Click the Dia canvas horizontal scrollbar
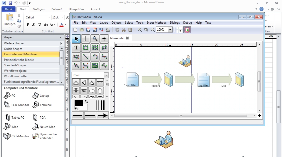Image resolution: width=282 pixels, height=157 pixels. click(x=181, y=116)
